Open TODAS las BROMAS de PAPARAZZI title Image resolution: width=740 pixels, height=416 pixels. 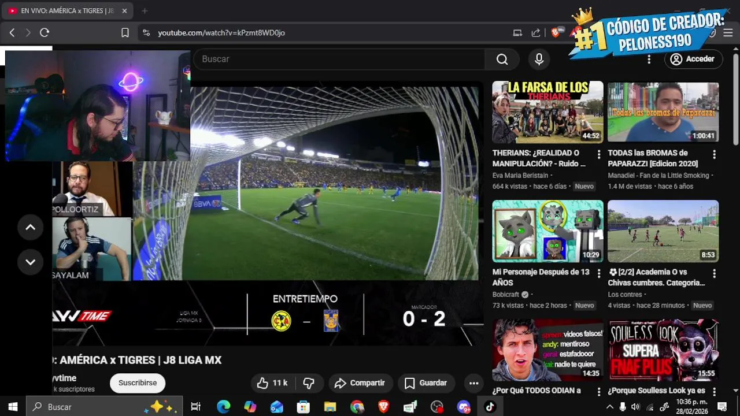click(x=653, y=158)
